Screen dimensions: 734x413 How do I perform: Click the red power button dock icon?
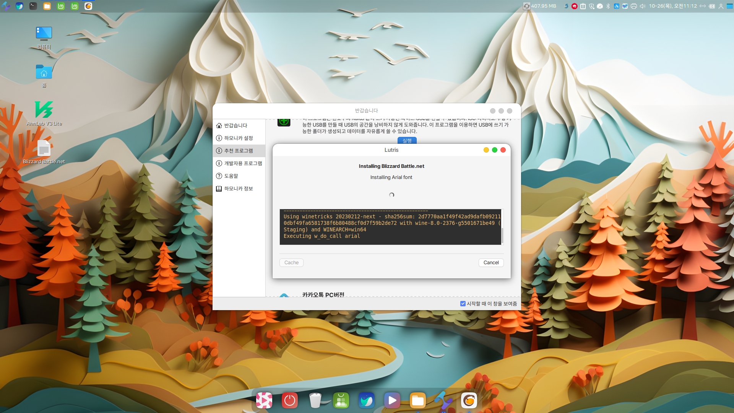pyautogui.click(x=289, y=400)
